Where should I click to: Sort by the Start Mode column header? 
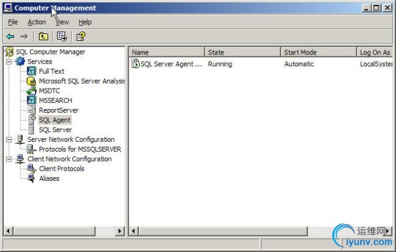(x=319, y=53)
